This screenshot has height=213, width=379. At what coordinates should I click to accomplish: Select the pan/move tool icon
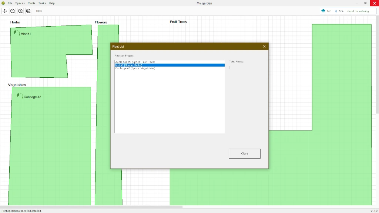click(5, 11)
